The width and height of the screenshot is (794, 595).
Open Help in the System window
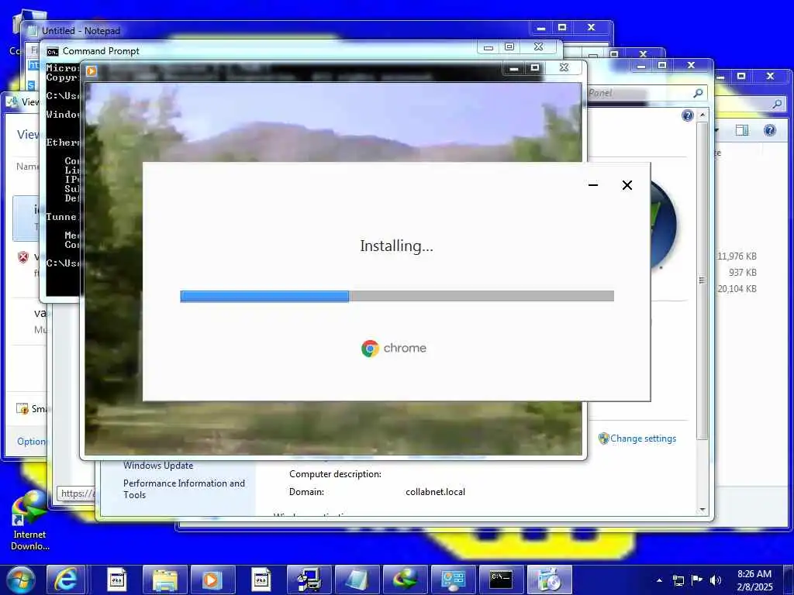(687, 116)
